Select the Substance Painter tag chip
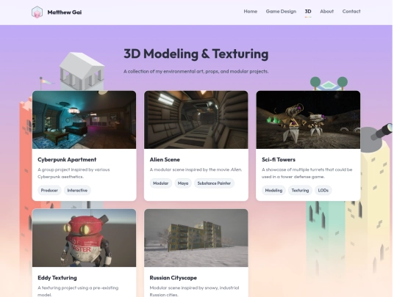Image resolution: width=397 pixels, height=297 pixels. coord(214,183)
